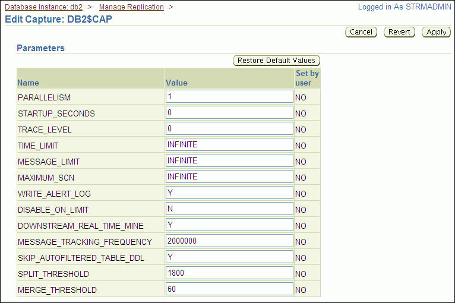
Task: Click the MERGE_THRESHOLD value field
Action: 229,289
